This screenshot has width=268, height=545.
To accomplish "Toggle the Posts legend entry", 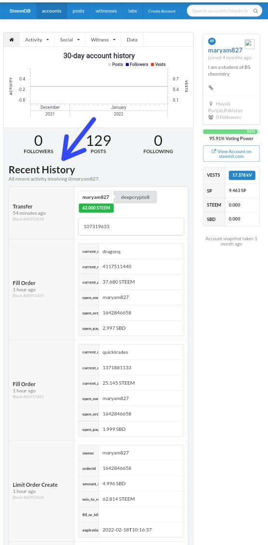I will [x=115, y=65].
